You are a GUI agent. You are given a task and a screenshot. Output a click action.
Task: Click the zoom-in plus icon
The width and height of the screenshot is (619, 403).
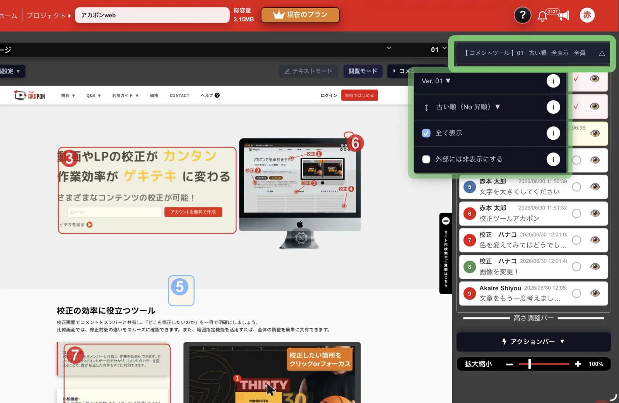tap(578, 364)
